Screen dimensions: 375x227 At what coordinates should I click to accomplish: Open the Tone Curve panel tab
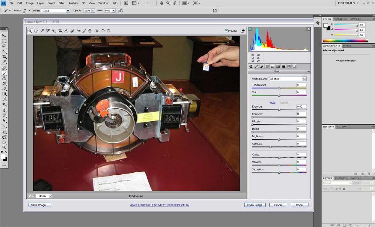click(x=256, y=67)
